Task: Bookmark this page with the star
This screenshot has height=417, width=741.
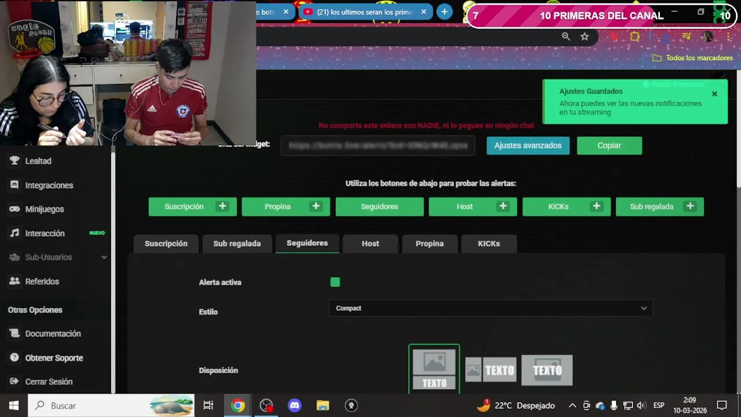Action: [585, 36]
